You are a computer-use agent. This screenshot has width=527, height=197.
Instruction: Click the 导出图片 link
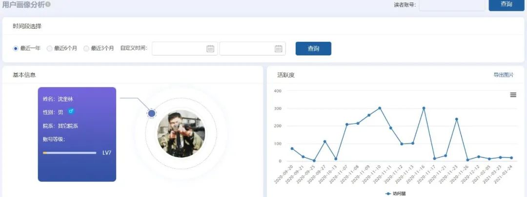click(x=504, y=75)
